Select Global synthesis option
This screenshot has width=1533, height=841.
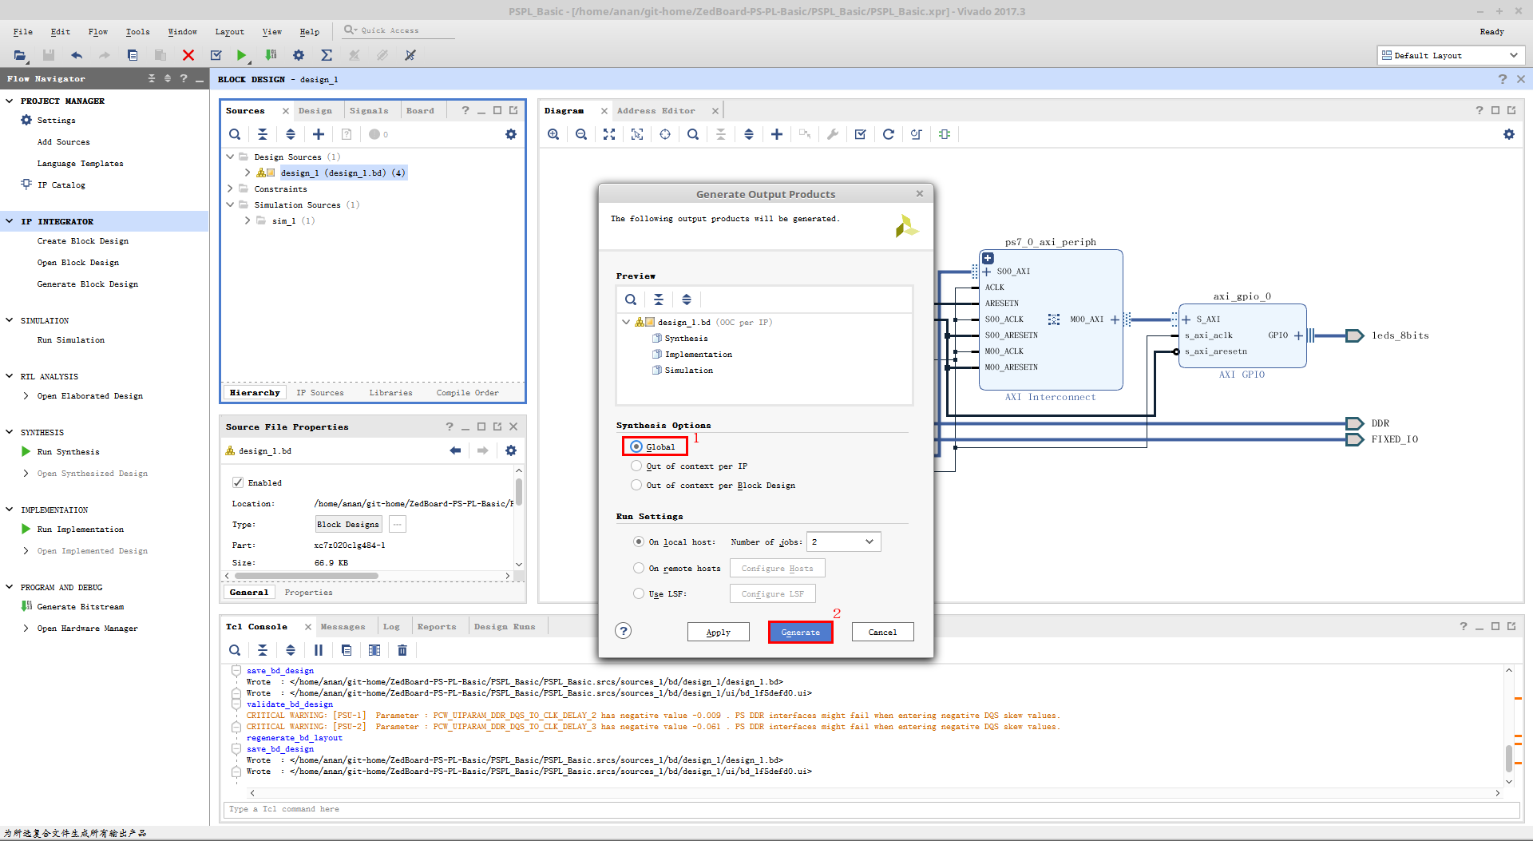click(x=636, y=446)
